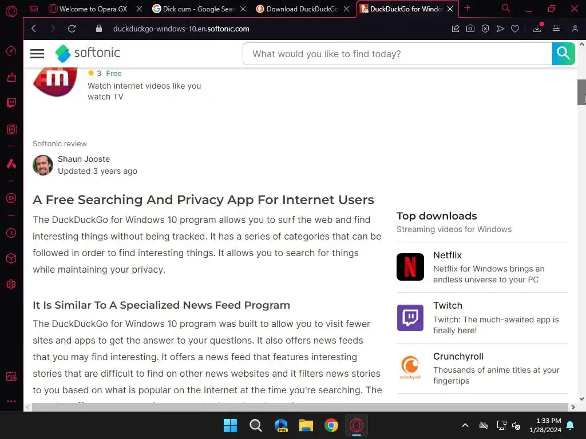The width and height of the screenshot is (586, 439).
Task: Open Twitch in Top downloads
Action: 482,318
